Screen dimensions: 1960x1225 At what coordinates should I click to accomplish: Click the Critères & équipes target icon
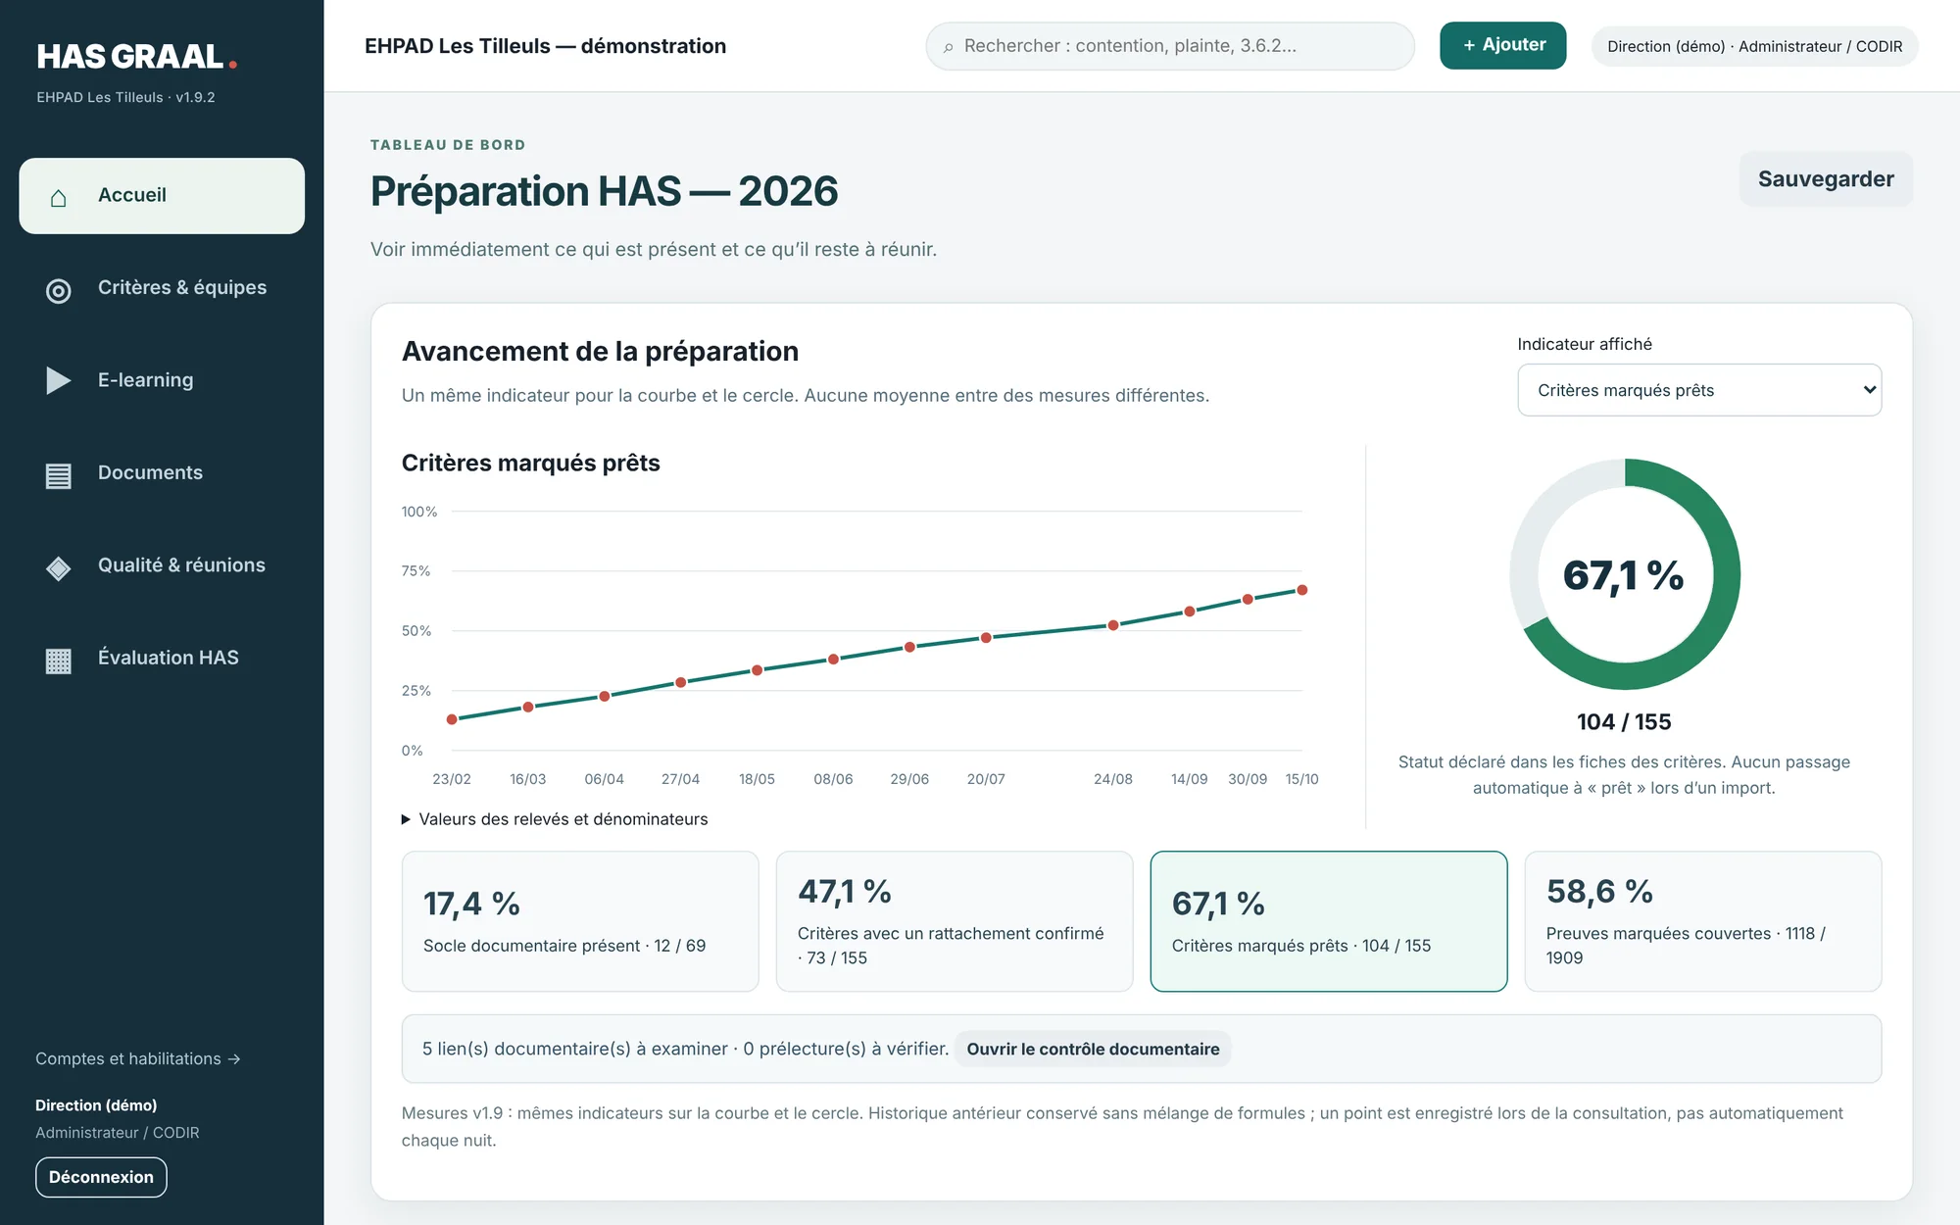[59, 290]
